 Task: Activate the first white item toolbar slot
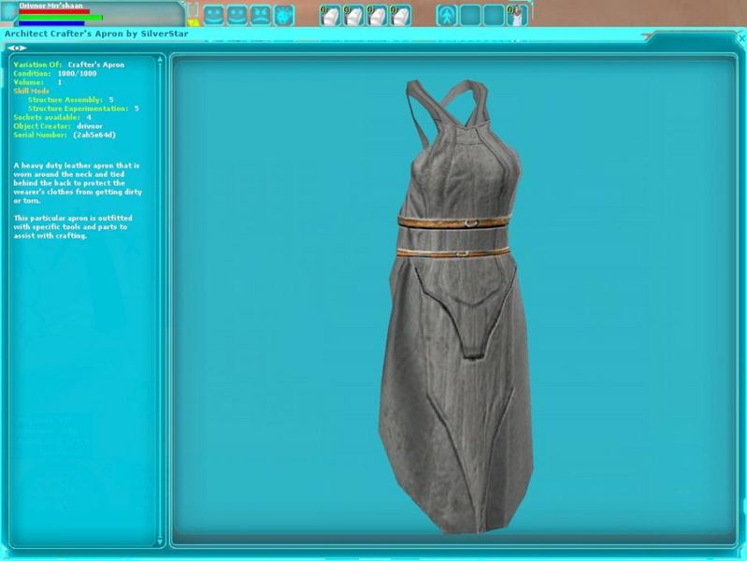click(x=331, y=15)
